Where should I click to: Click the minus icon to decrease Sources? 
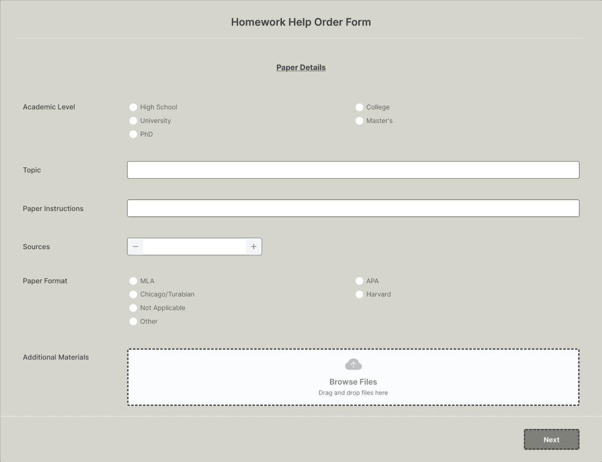pos(135,246)
